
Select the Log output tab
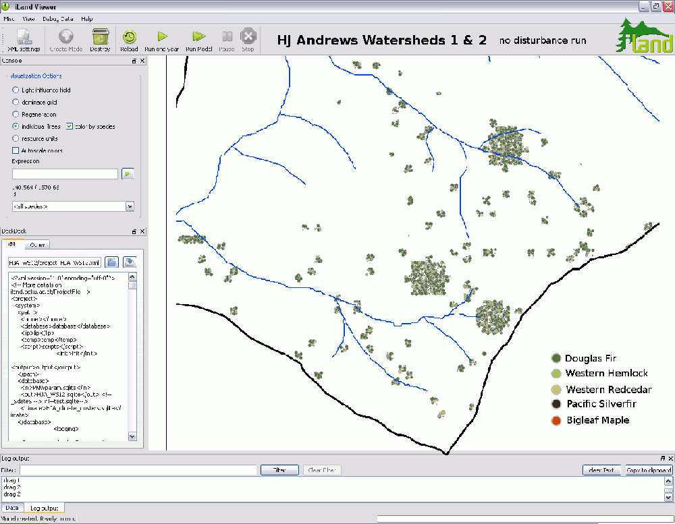tap(45, 508)
